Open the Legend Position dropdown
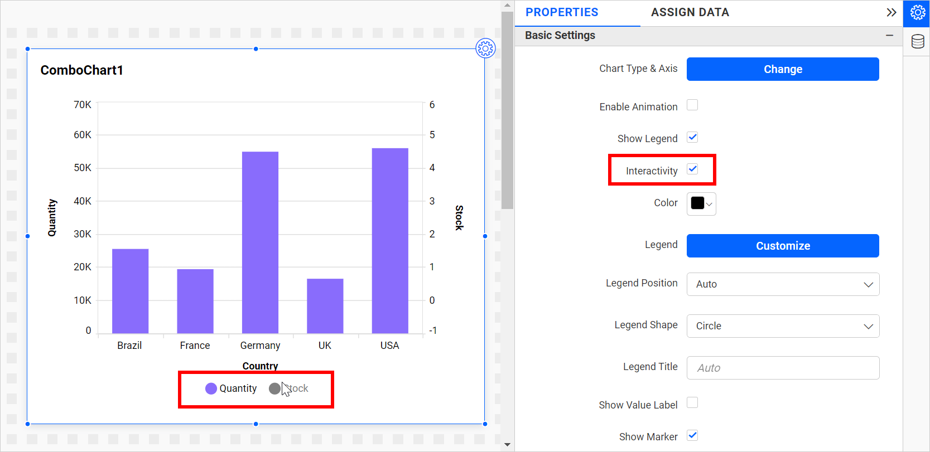930x452 pixels. coord(783,284)
